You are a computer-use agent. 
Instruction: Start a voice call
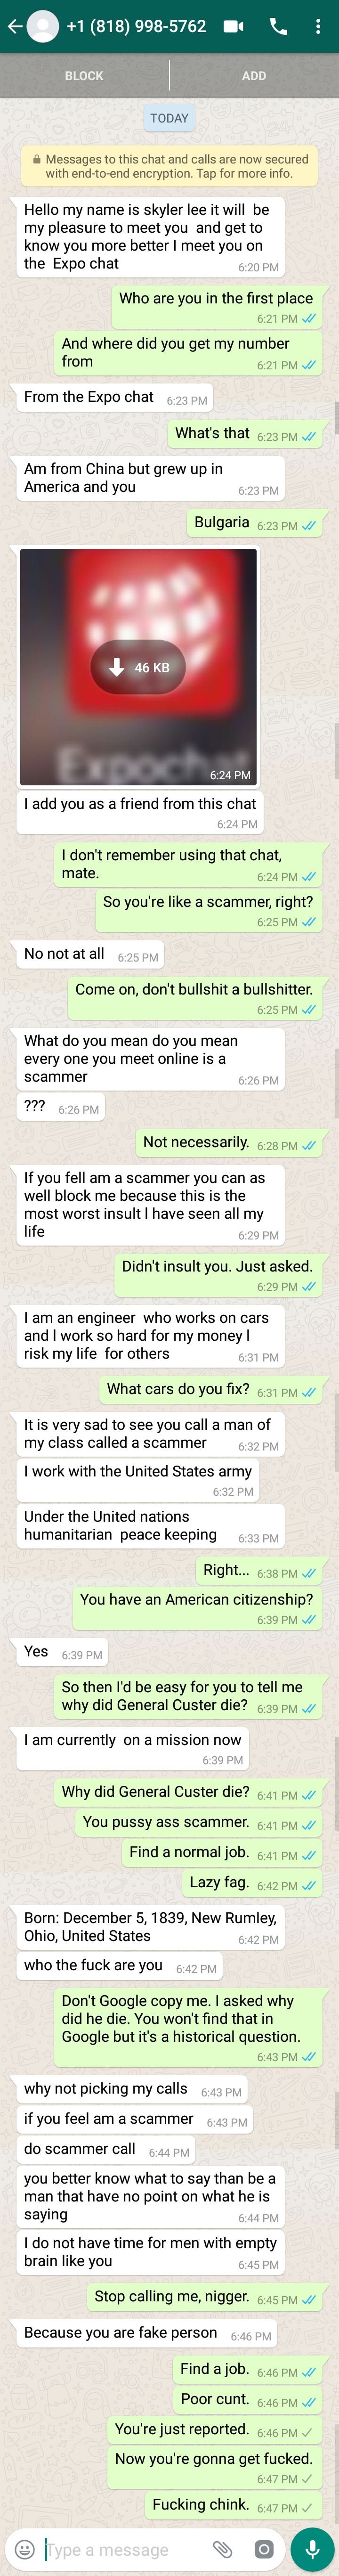[279, 27]
